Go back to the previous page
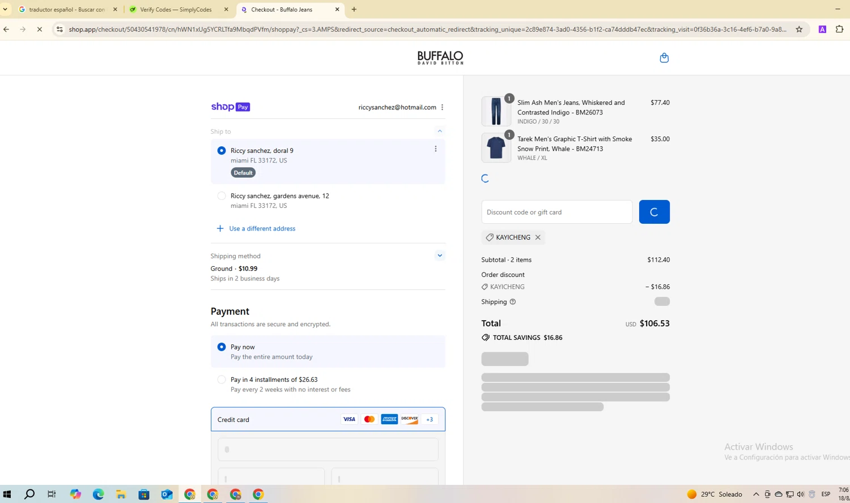850x503 pixels. point(6,29)
